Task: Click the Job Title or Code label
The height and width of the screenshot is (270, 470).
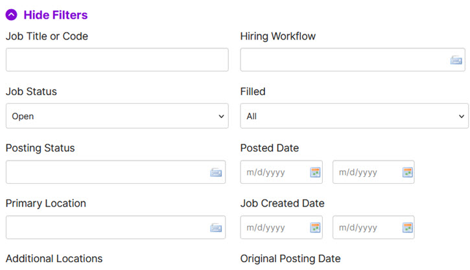Action: coord(47,36)
